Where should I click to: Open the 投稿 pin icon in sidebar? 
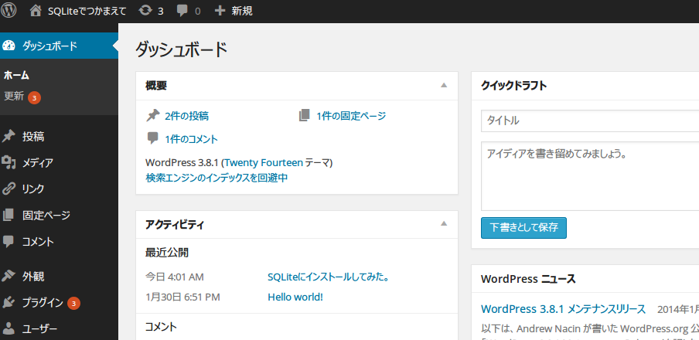click(9, 137)
